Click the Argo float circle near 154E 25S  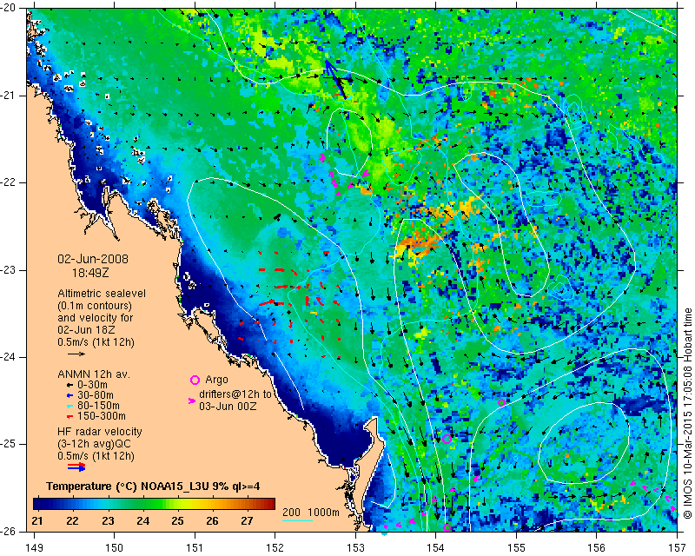click(447, 439)
